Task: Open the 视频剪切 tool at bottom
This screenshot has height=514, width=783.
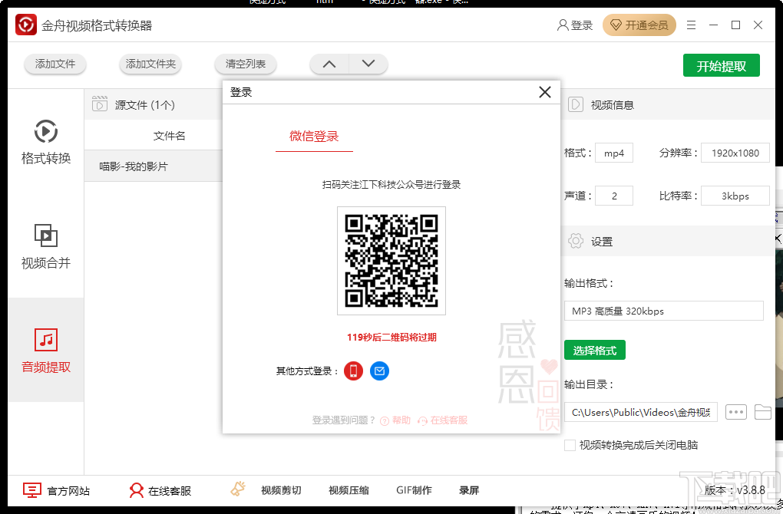Action: tap(282, 489)
